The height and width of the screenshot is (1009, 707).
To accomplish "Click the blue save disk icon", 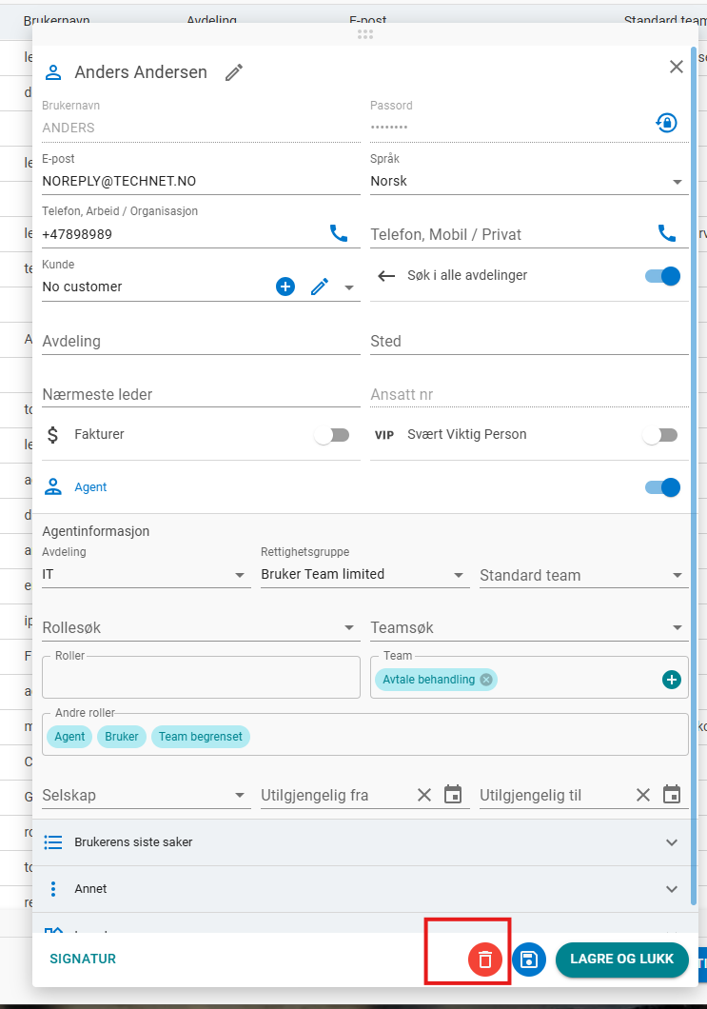I will tap(529, 960).
